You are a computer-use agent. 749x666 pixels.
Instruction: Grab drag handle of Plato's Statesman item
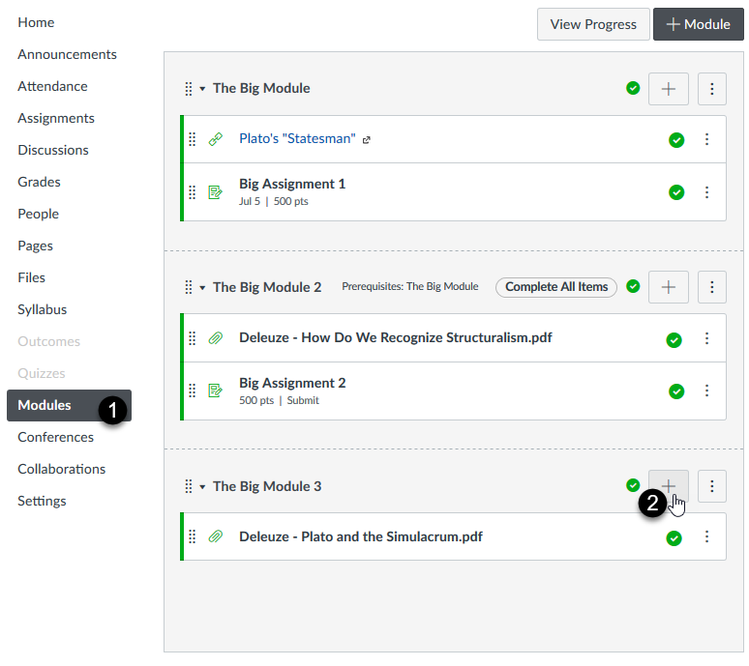point(192,139)
